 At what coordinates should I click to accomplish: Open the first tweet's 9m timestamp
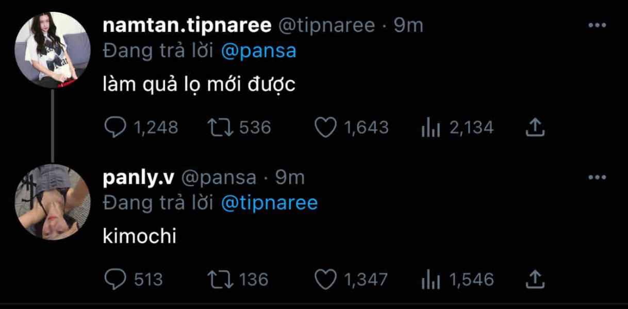click(408, 25)
